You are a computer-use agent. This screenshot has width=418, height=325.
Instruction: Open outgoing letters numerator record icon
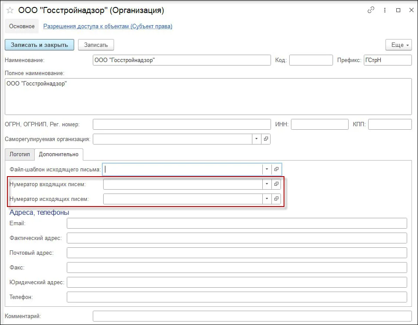point(276,199)
